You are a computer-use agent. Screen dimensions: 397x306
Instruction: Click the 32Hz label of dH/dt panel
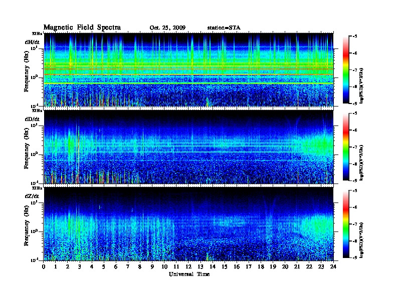pos(37,33)
